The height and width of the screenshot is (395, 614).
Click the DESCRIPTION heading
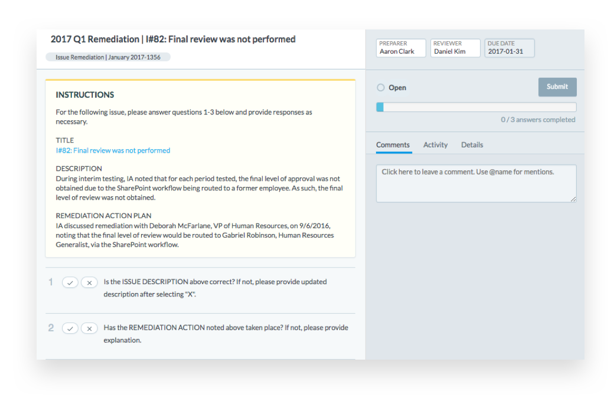click(79, 169)
